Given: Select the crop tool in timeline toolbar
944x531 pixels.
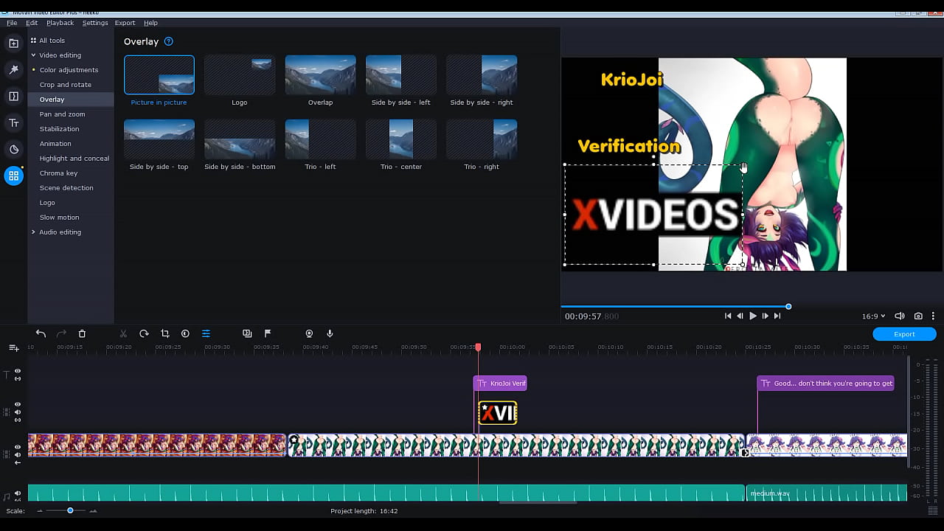Looking at the screenshot, I should [x=164, y=334].
